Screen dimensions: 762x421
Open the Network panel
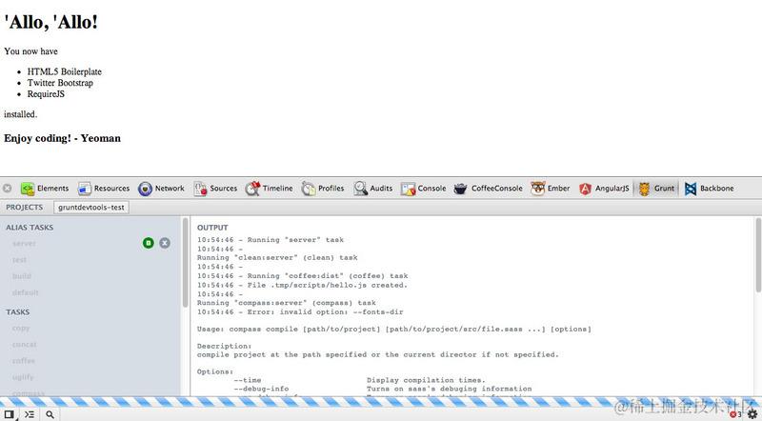pos(161,189)
